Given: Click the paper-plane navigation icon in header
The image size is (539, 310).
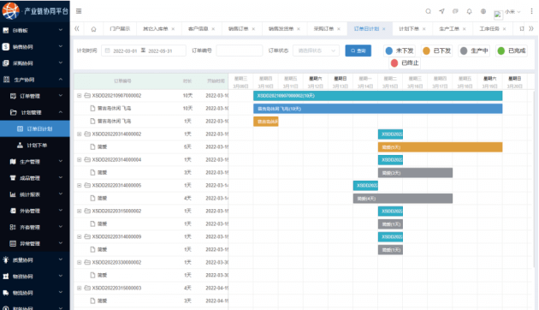Looking at the screenshot, I should [441, 11].
